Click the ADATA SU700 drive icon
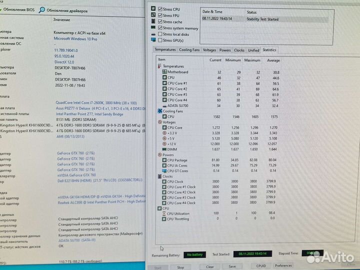360x270 pixels. 164,106
